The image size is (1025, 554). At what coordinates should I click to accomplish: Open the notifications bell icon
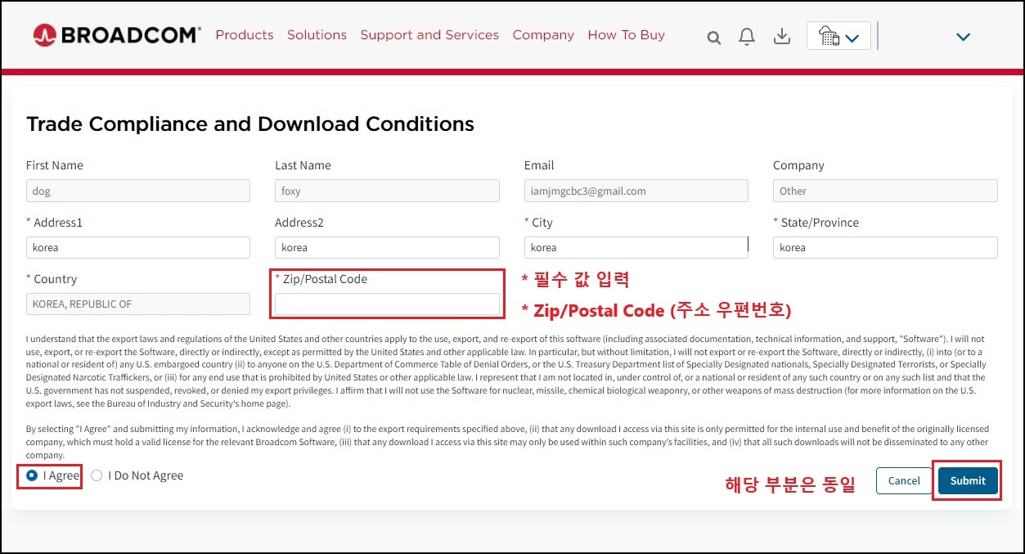[747, 37]
